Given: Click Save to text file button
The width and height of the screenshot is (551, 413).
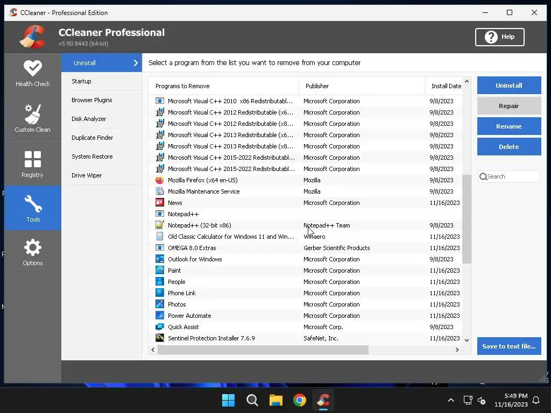Looking at the screenshot, I should point(509,346).
